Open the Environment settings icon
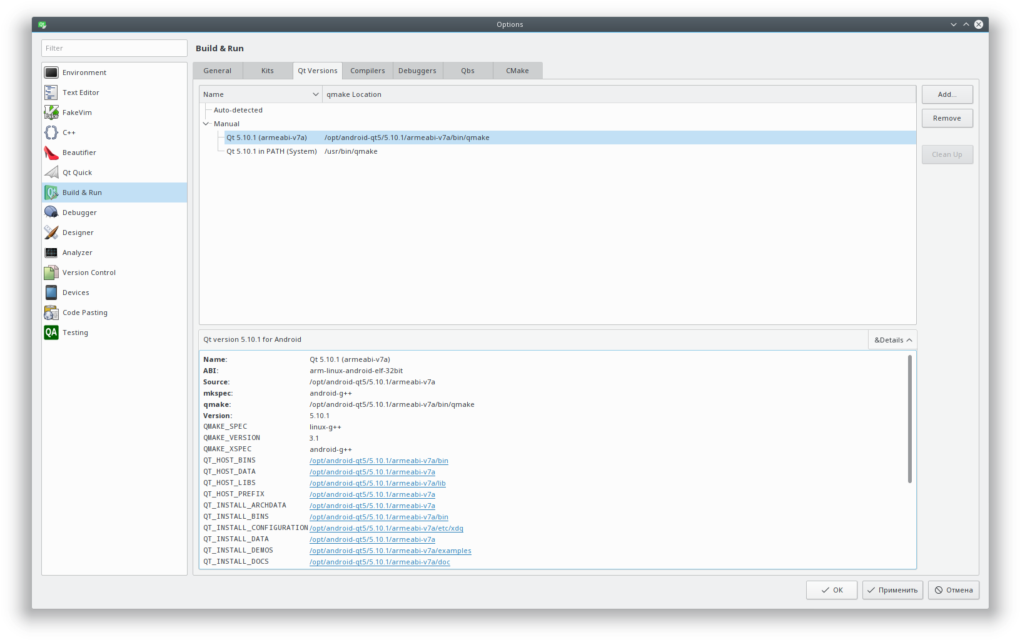This screenshot has height=640, width=1020. tap(51, 72)
